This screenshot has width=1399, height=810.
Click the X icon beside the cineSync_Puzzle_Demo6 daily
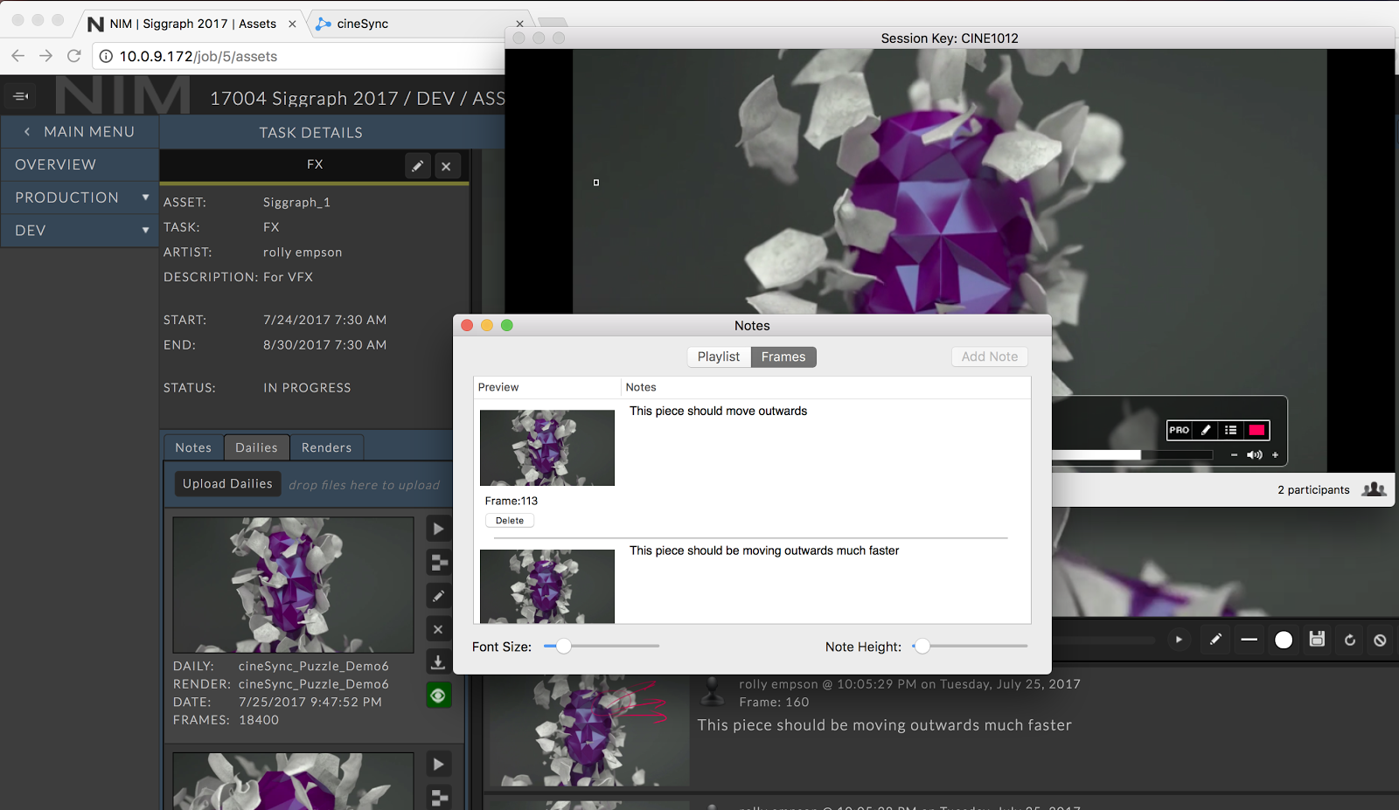pos(438,629)
